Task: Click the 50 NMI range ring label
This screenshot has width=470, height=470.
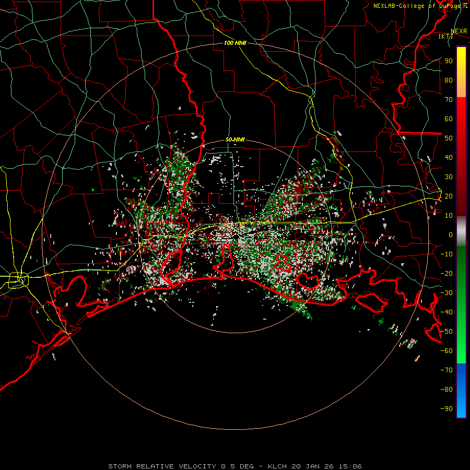Action: (x=236, y=139)
